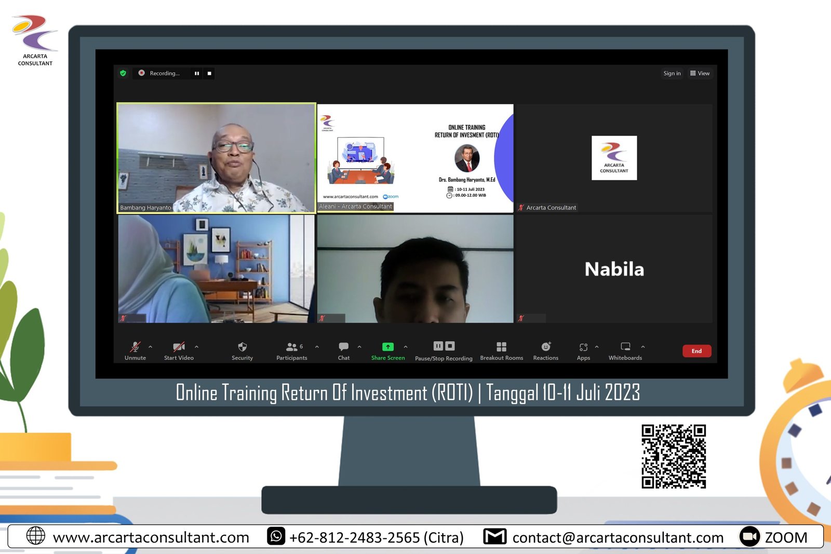
Task: Select Bambang Haryanto's video tile
Action: coord(216,158)
